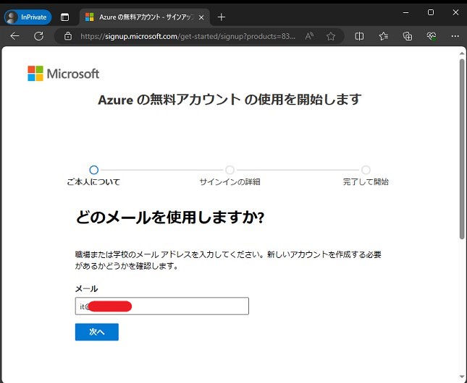This screenshot has width=467, height=383.
Task: Click the どのメールを使用しますか? heading
Action: click(x=169, y=218)
